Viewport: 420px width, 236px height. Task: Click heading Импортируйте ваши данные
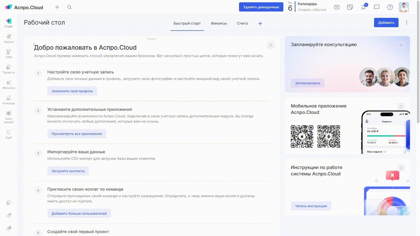pos(76,152)
